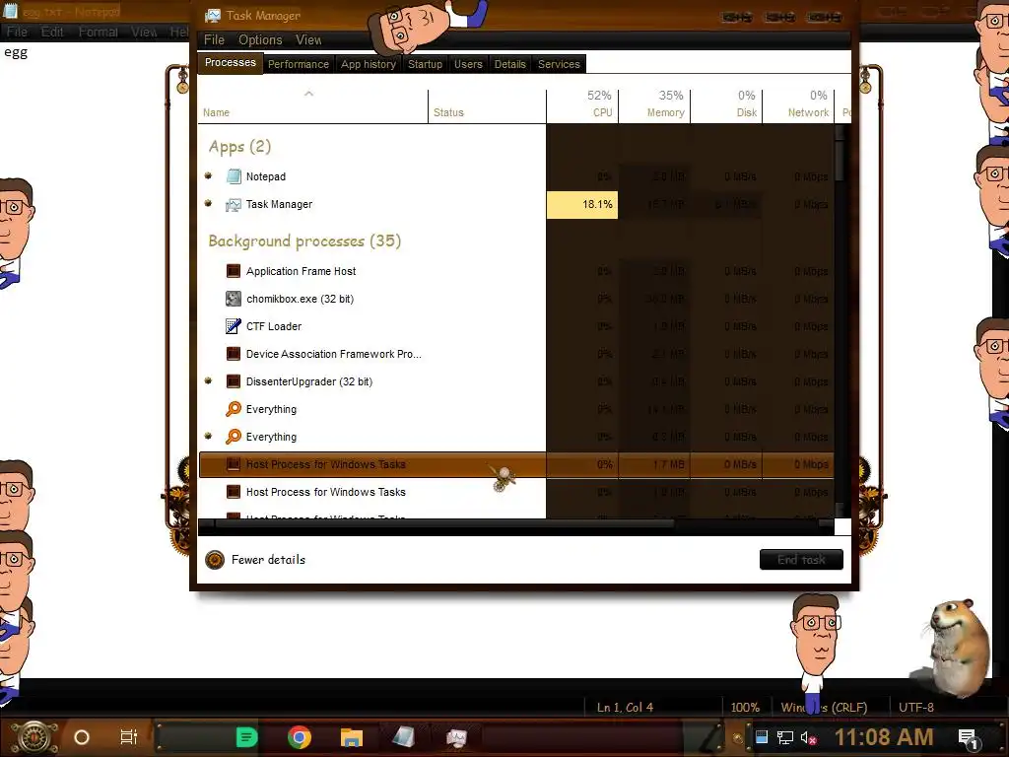Switch to the Details tab
This screenshot has width=1009, height=757.
[x=509, y=64]
